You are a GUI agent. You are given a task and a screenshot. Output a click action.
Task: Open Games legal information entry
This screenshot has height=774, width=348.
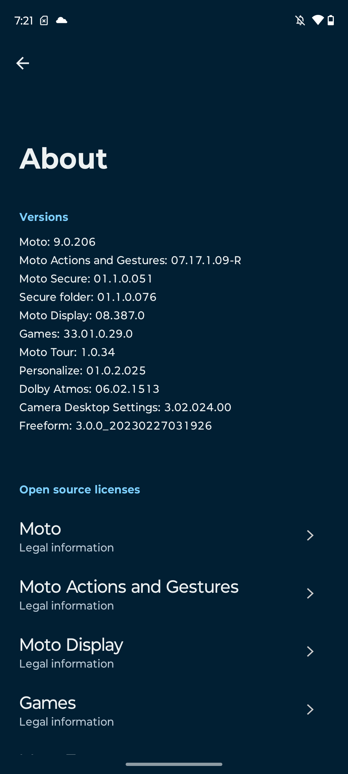click(174, 709)
